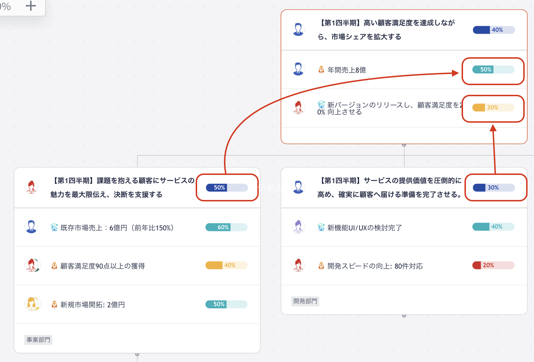Screen dimensions: 534x362
Task: Click avatar next to 年間売上8億
Action: click(x=299, y=69)
